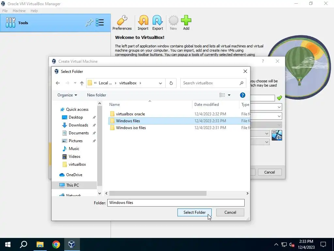
Task: Open the Tools list menu icon
Action: pos(100,23)
